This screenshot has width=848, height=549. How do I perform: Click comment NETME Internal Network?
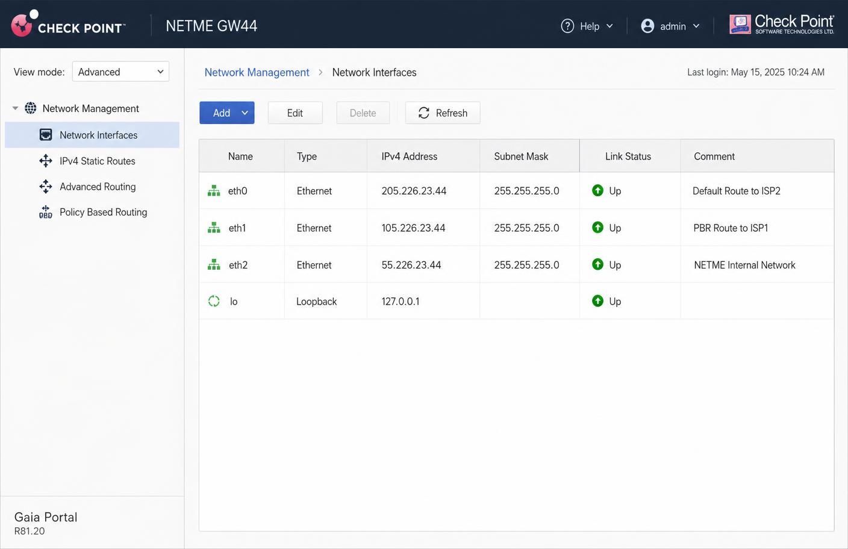point(744,265)
